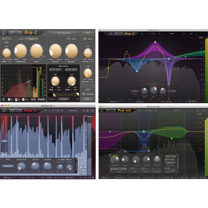Open Dynamic Phase menu in Pro-MB
Screen dimensions: 208x208
(x=120, y=178)
